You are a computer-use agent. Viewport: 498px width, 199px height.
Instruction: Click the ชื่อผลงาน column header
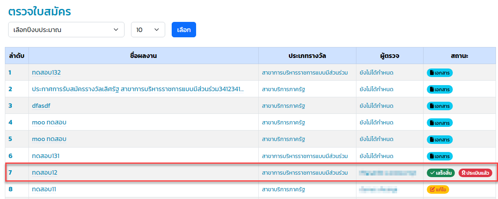[x=144, y=56]
